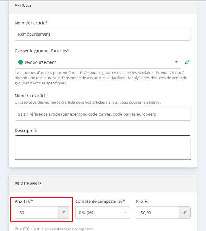Click inside the Description text area
This screenshot has height=231, width=206.
pyautogui.click(x=103, y=148)
